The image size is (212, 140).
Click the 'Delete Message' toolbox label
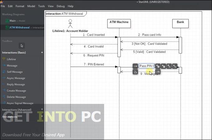coord(16,97)
